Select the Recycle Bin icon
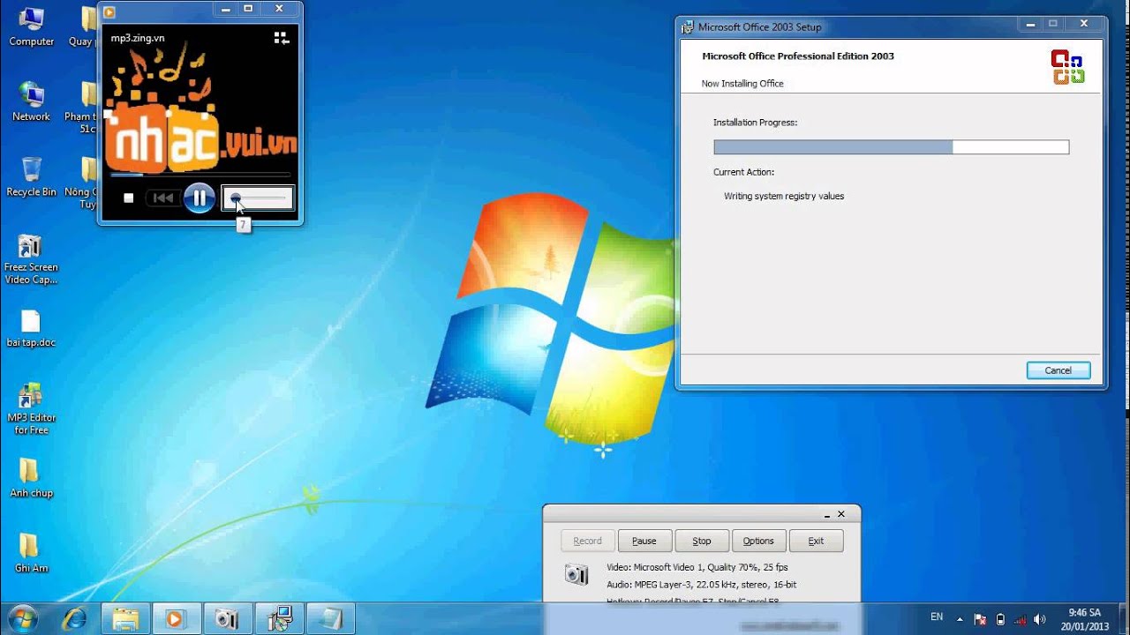The image size is (1130, 635). point(31,176)
